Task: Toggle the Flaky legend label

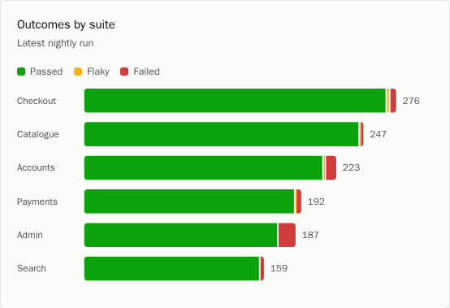Action: pos(98,72)
